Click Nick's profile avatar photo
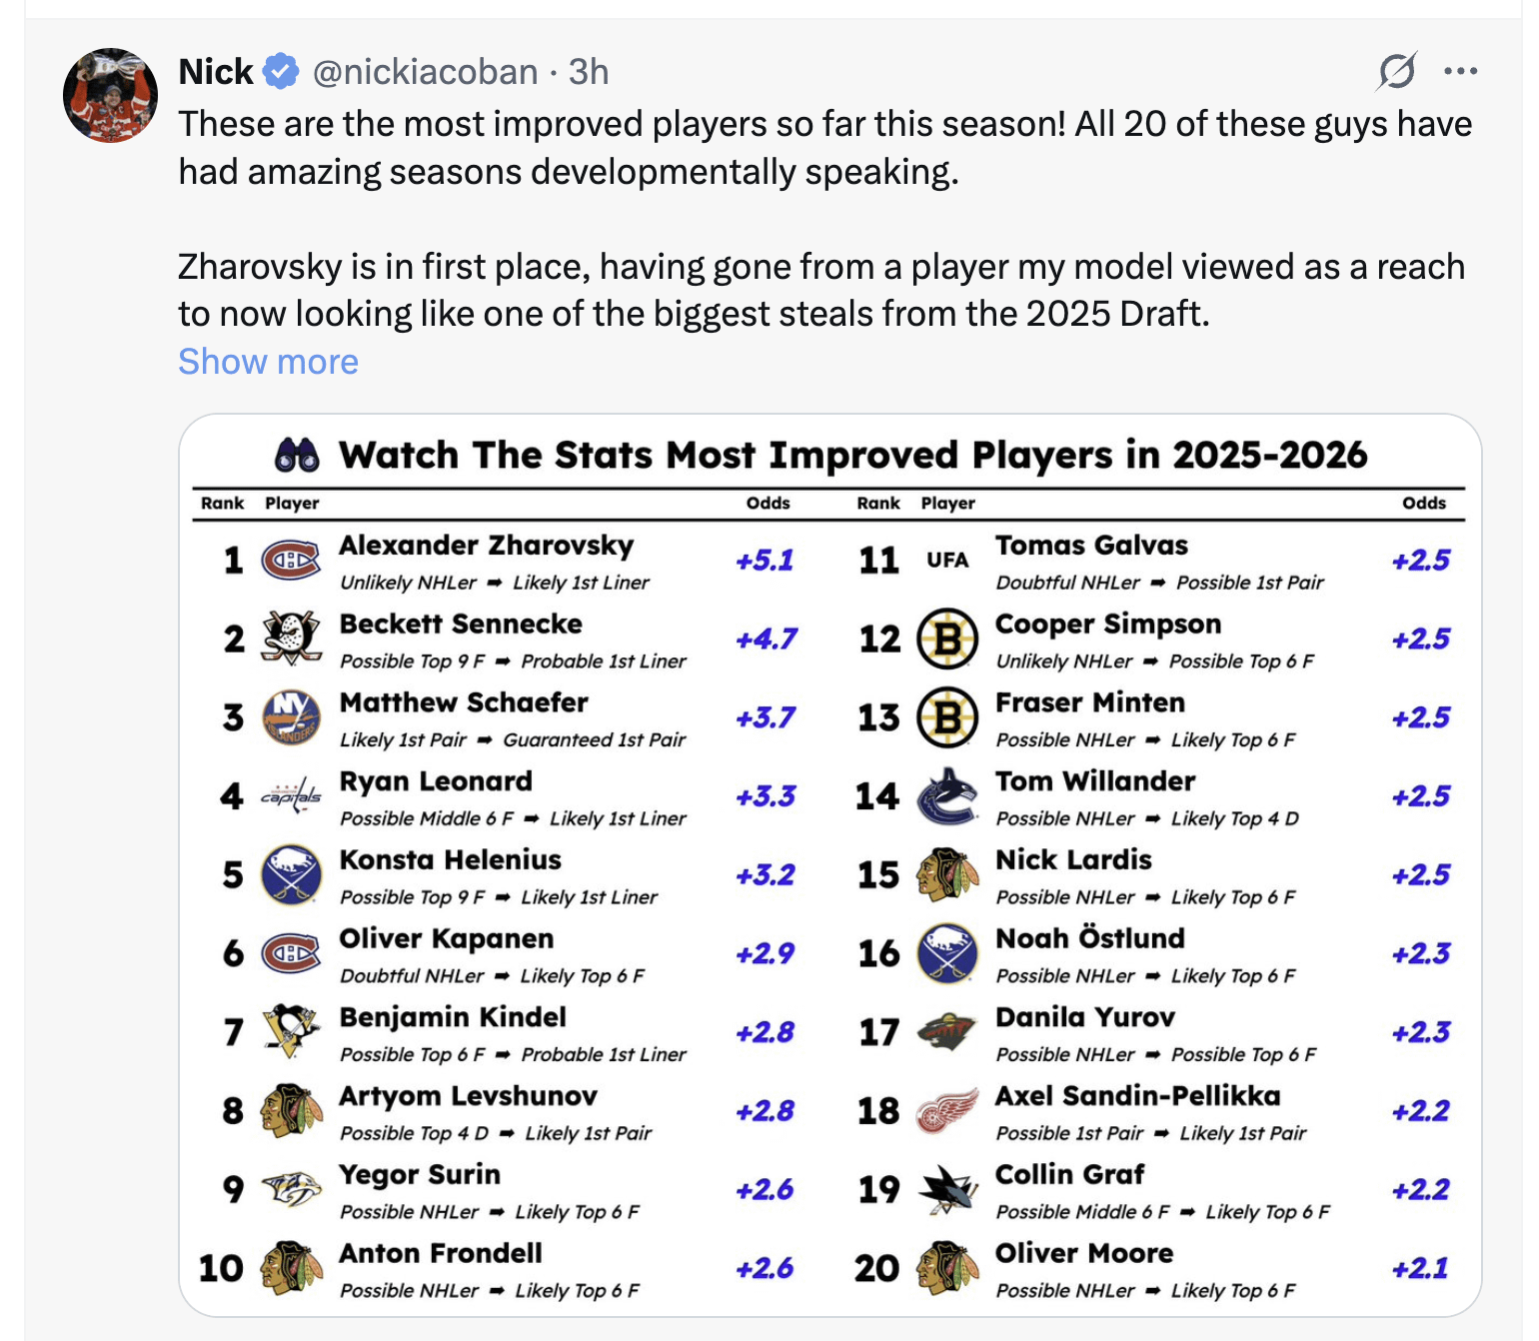 (x=110, y=95)
